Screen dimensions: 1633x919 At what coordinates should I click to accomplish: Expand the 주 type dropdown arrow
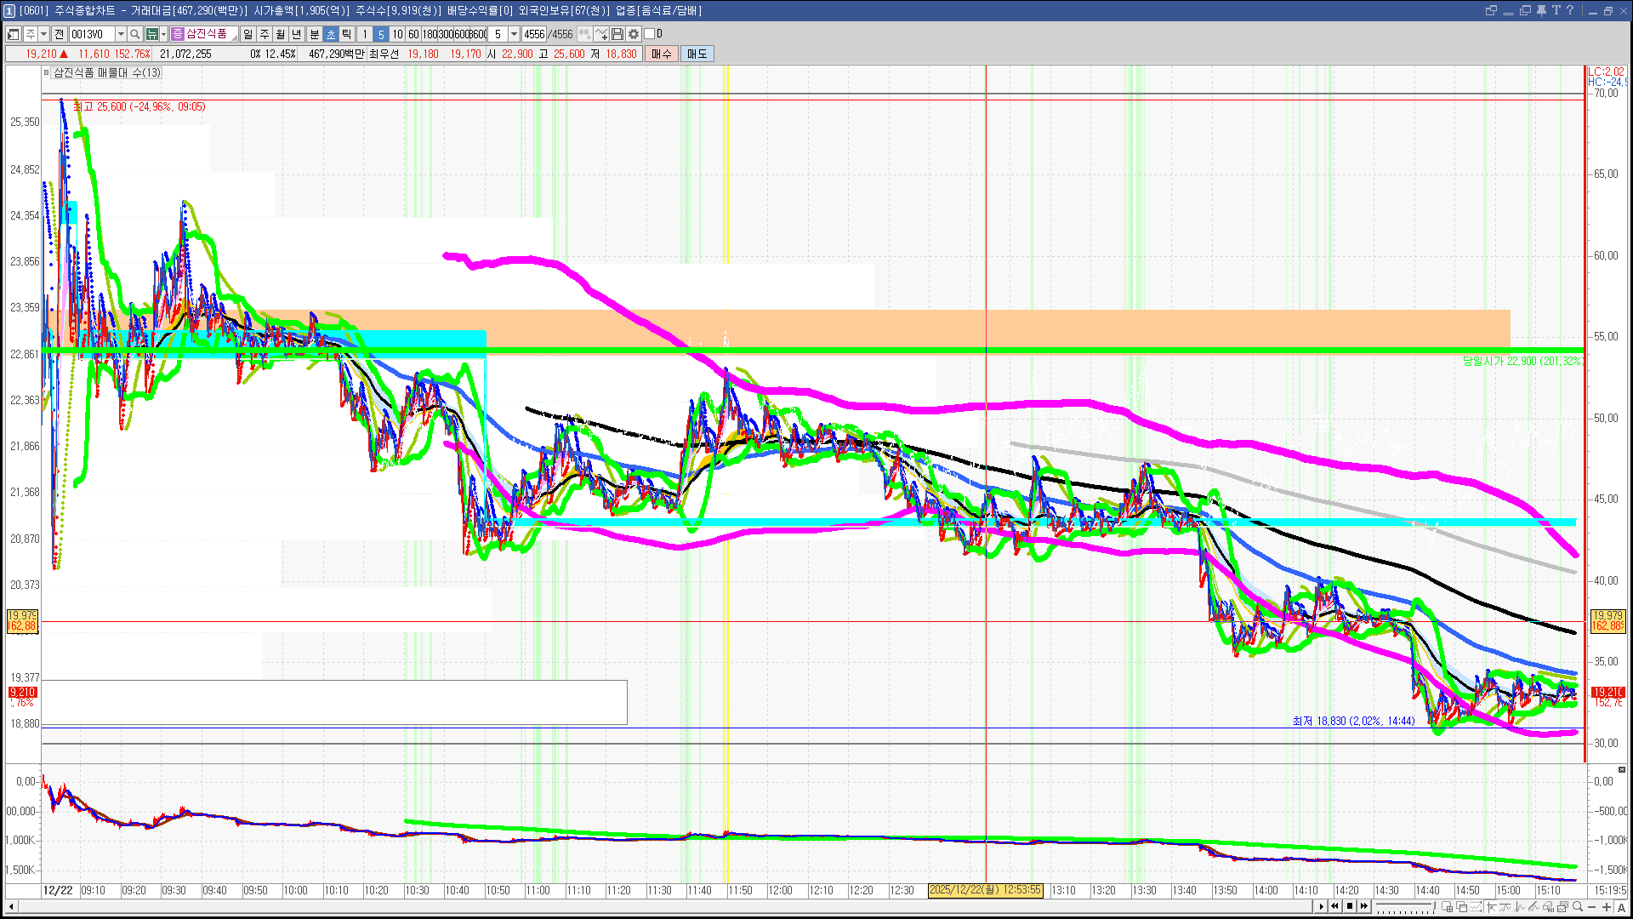point(43,34)
